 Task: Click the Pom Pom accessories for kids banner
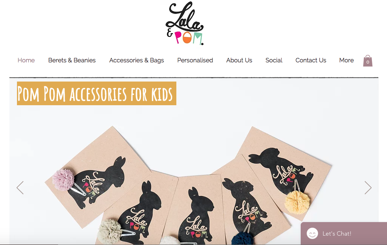(x=96, y=93)
